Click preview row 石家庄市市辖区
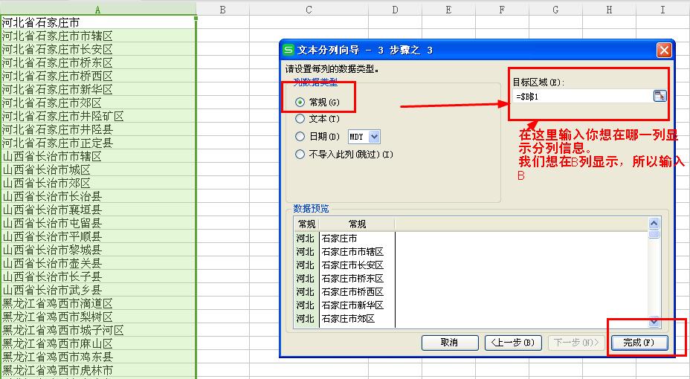 [x=352, y=252]
